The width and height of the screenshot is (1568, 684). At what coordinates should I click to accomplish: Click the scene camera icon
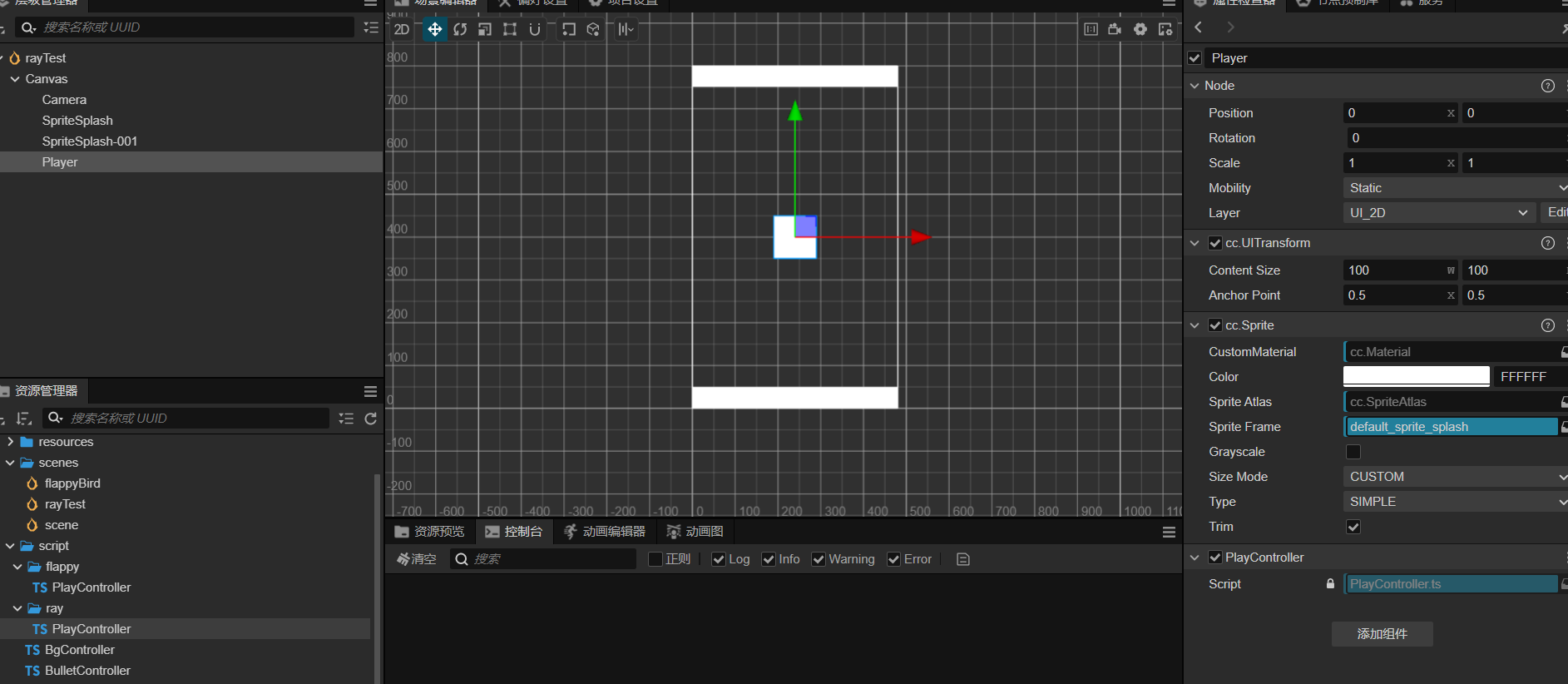pyautogui.click(x=1115, y=29)
